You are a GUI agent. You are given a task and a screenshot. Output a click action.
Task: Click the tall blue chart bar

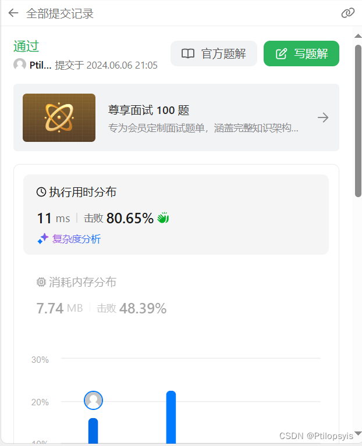click(x=171, y=417)
